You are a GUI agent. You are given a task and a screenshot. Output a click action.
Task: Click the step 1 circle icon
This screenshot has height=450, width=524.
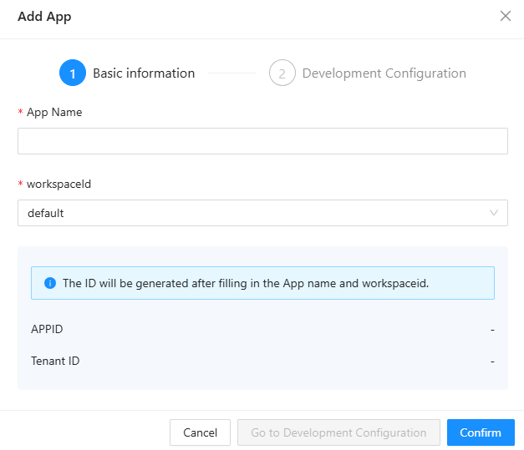pos(73,73)
